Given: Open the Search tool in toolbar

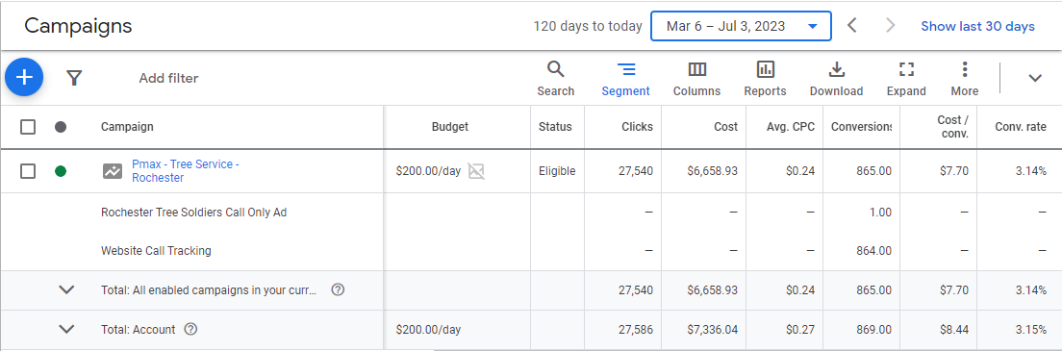Looking at the screenshot, I should (x=555, y=79).
